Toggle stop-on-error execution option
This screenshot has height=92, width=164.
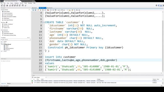[48, 10]
